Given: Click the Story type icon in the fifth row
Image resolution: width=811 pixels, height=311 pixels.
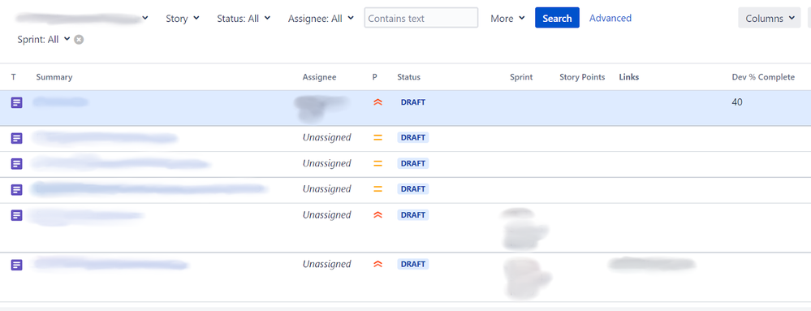Looking at the screenshot, I should tap(17, 215).
